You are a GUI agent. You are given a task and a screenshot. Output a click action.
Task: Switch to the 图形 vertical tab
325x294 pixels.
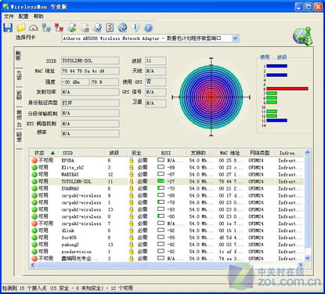(20, 95)
